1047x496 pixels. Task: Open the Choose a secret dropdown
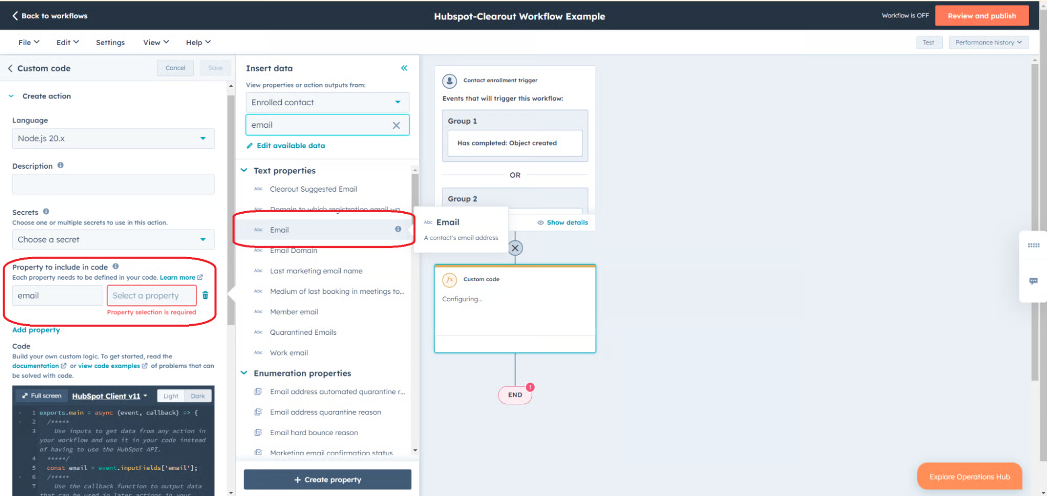coord(113,239)
